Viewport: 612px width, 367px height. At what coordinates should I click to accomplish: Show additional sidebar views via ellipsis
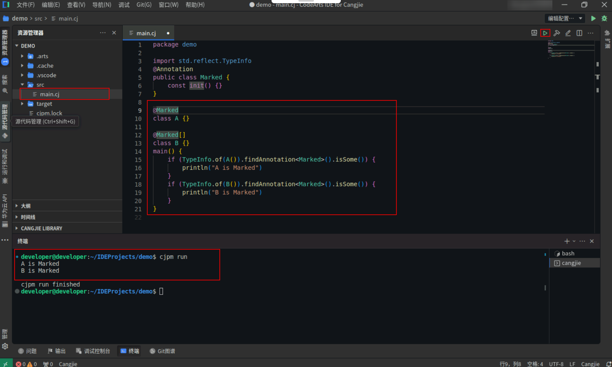pyautogui.click(x=5, y=240)
